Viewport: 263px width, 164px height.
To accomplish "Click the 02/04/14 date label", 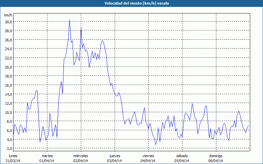I will point(81,161).
